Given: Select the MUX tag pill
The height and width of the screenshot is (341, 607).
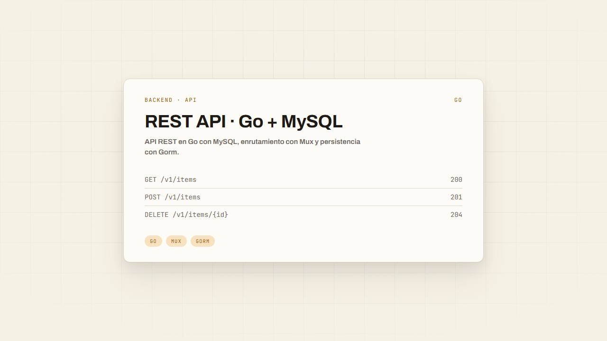Looking at the screenshot, I should pyautogui.click(x=176, y=241).
